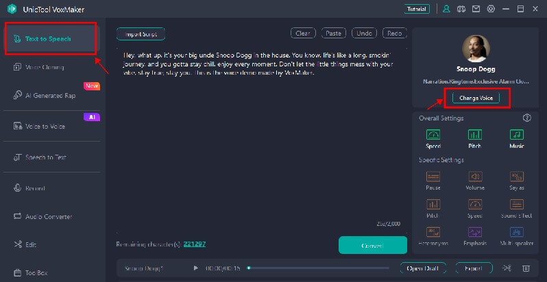Open the mail message icon
547x282 pixels.
click(x=476, y=9)
